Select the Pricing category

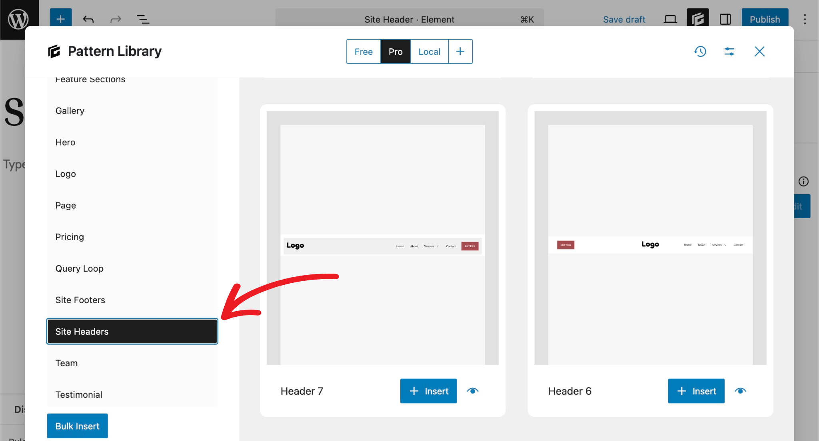(x=132, y=237)
